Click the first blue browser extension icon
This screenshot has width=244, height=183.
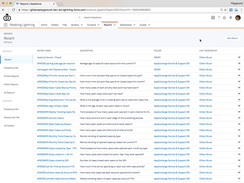[x=231, y=10]
